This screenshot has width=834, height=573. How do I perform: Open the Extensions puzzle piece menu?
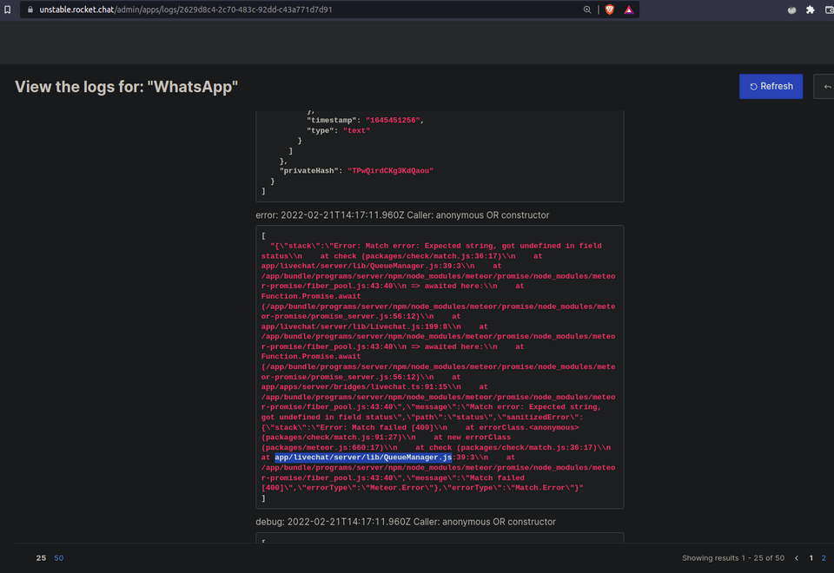pos(810,10)
